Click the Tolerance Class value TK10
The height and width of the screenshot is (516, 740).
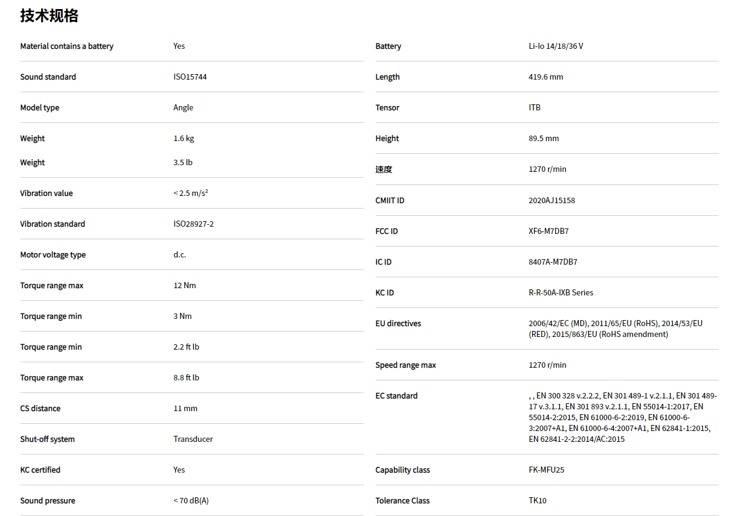pos(537,501)
